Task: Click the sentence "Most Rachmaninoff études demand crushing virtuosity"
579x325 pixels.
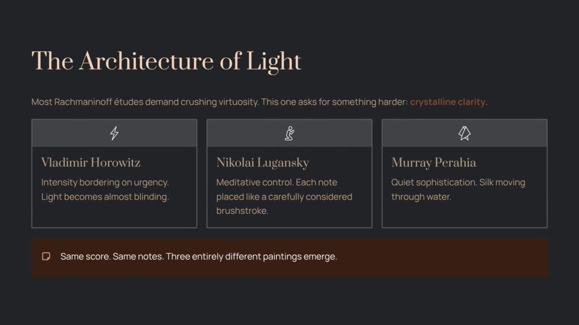Action: pos(144,102)
